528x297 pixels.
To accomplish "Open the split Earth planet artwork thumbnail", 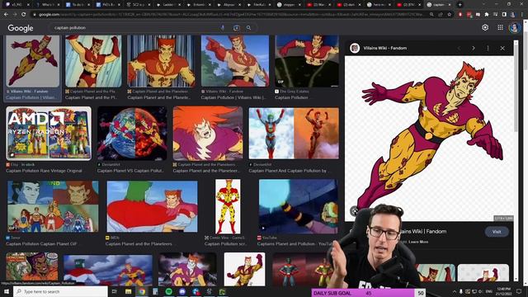I will coord(132,134).
